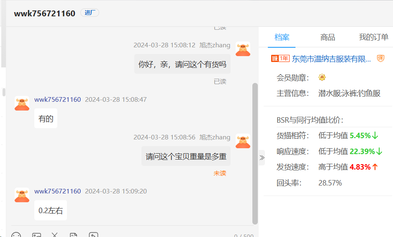Screen dimensions: 393x237
Task: Click the wwk756721160 sender name at 15:08:47
Action: (x=58, y=100)
